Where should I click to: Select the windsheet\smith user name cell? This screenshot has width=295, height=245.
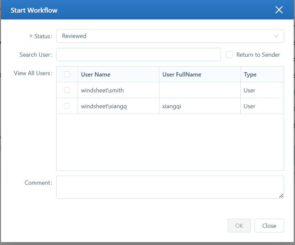point(102,90)
